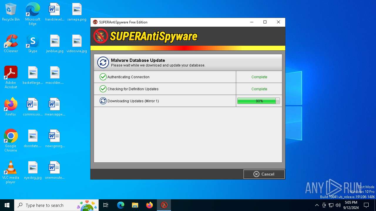
Task: Select the Microsoft Edge desktop shortcut
Action: 33,14
